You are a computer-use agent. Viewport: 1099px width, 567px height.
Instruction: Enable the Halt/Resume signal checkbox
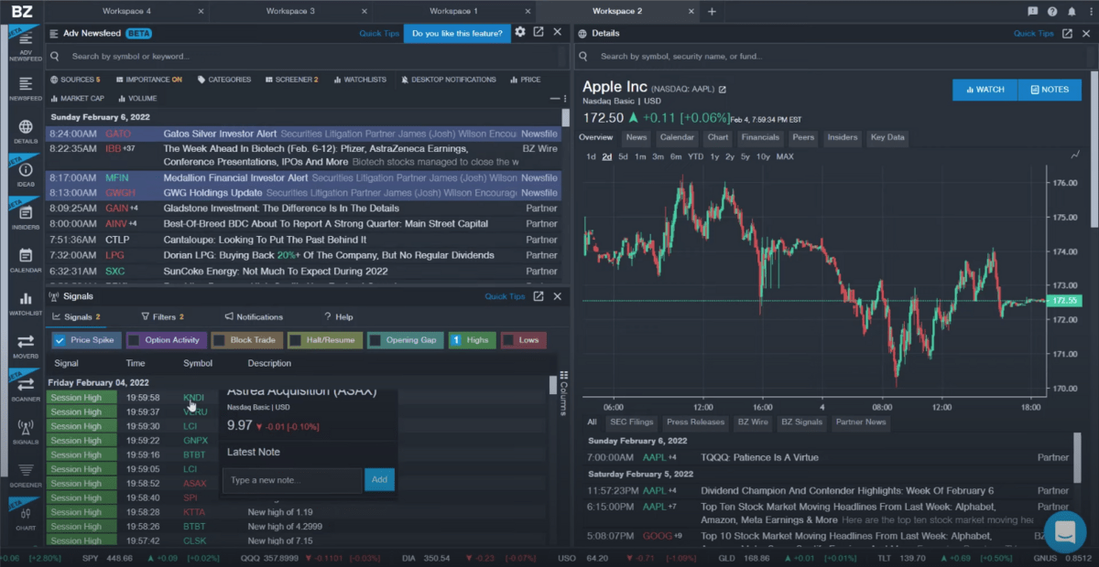tap(295, 340)
